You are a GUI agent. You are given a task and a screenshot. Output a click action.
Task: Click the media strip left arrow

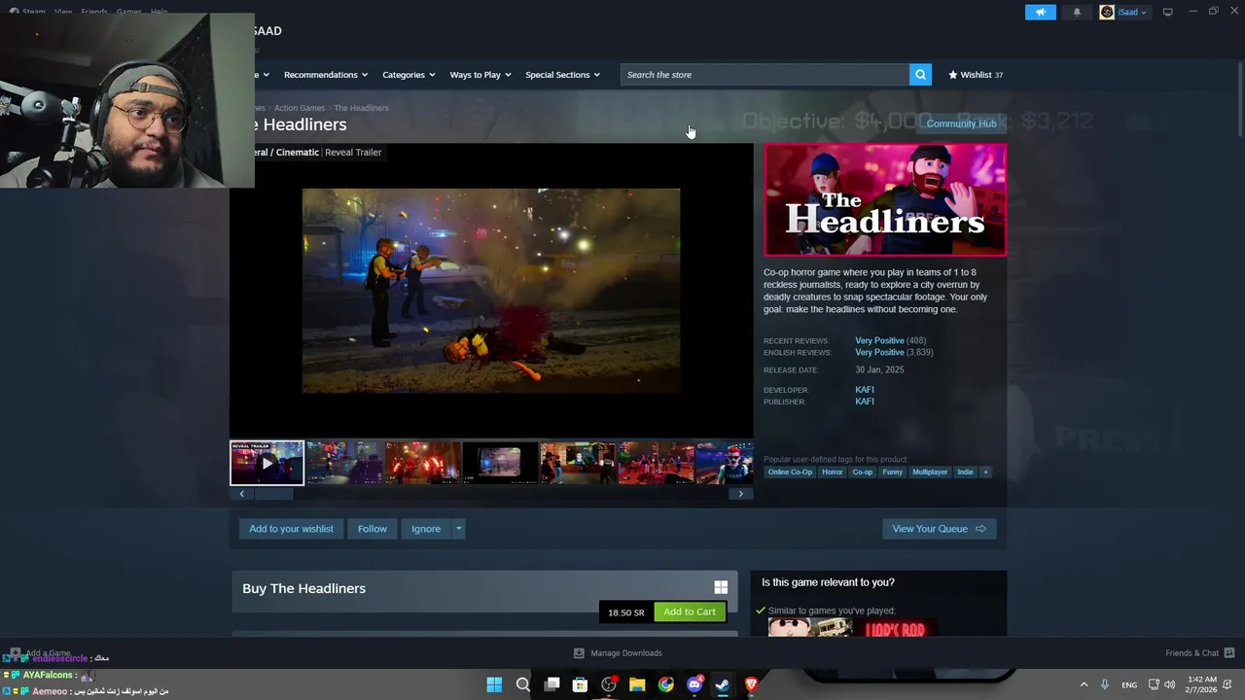(x=242, y=494)
